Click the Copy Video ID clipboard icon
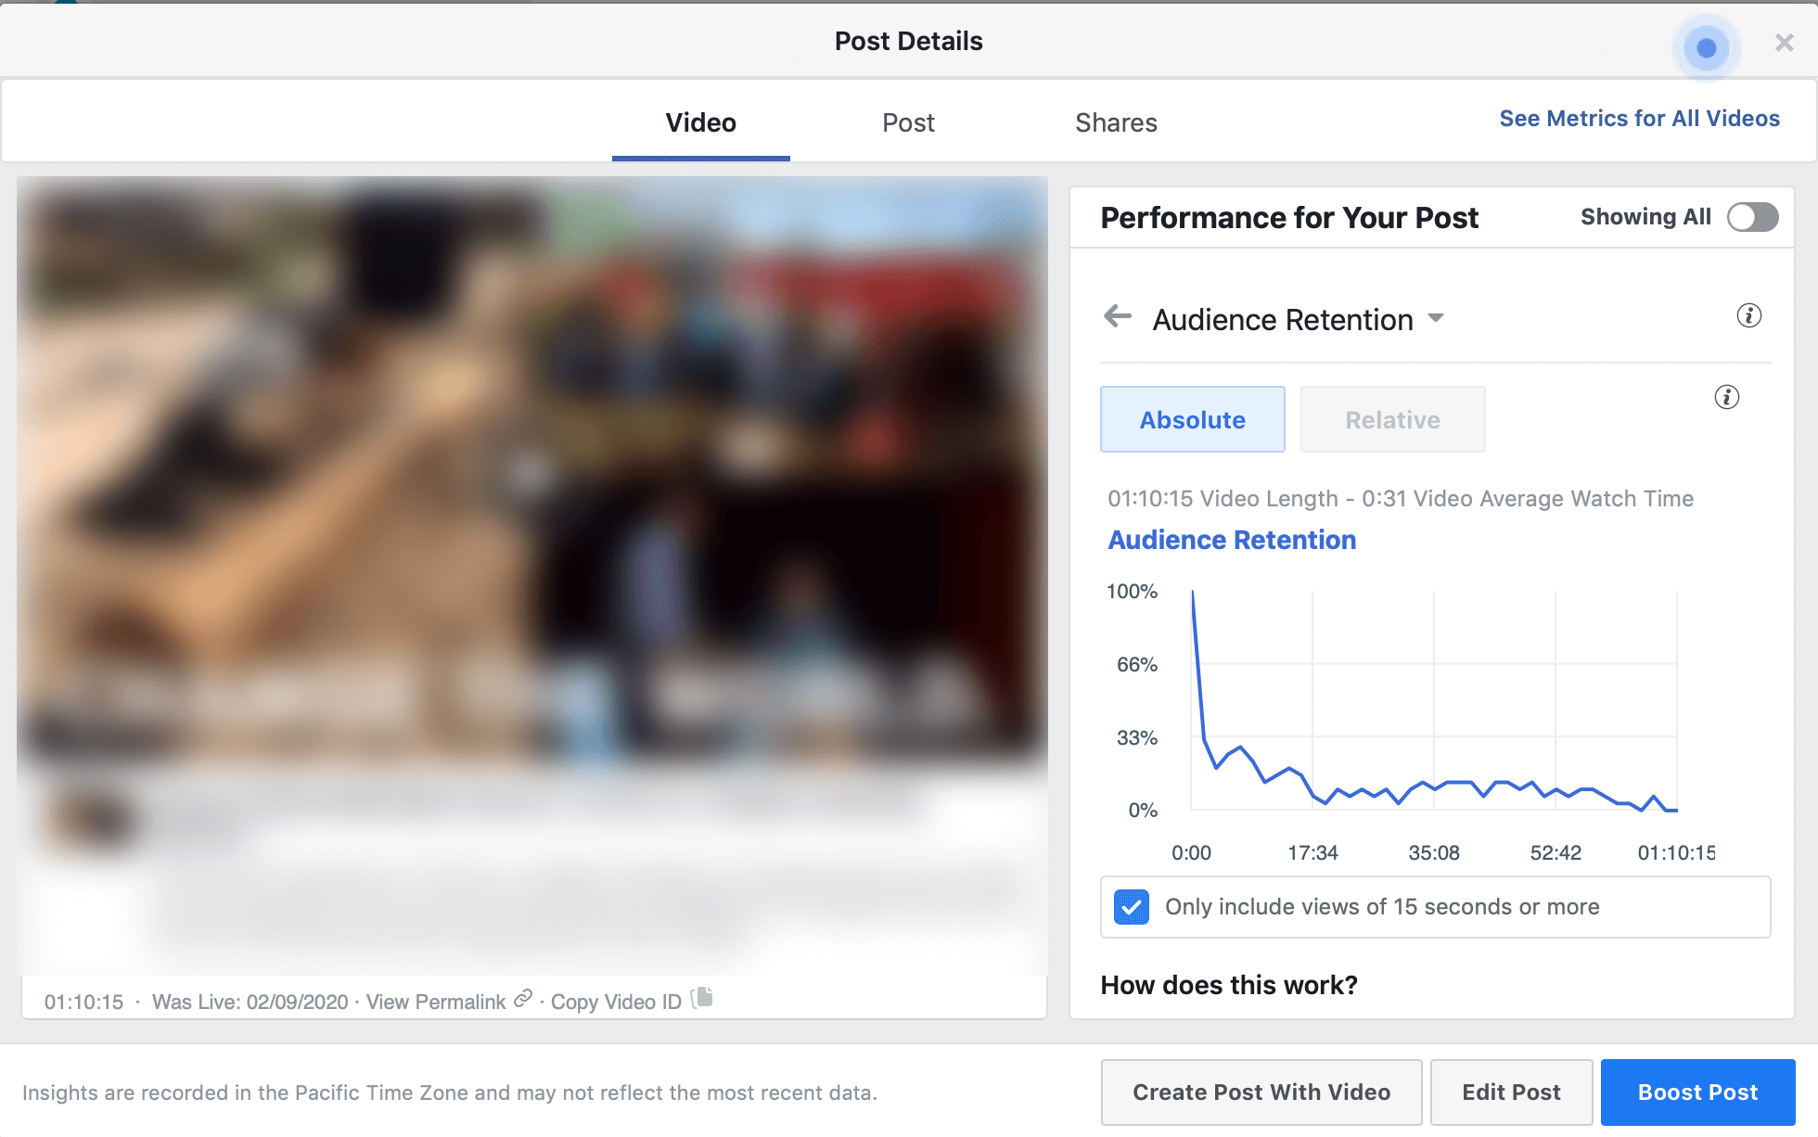 click(704, 996)
